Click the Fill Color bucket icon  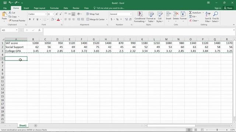pyautogui.click(x=52, y=19)
